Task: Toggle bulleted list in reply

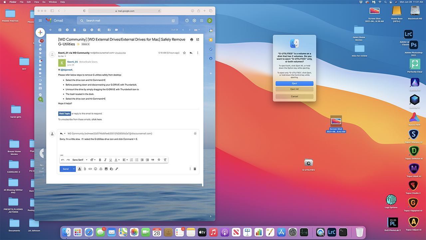Action: point(137,160)
